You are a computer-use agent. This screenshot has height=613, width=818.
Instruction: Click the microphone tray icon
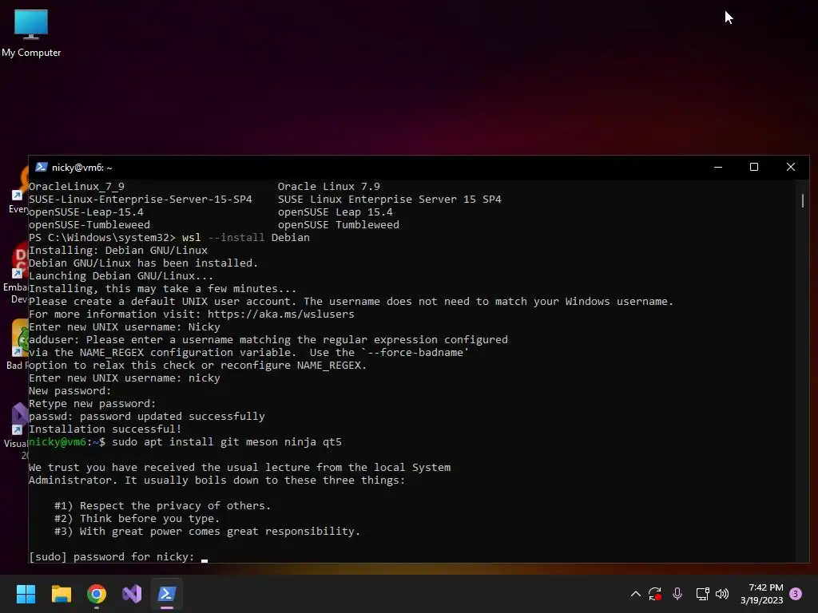point(677,594)
